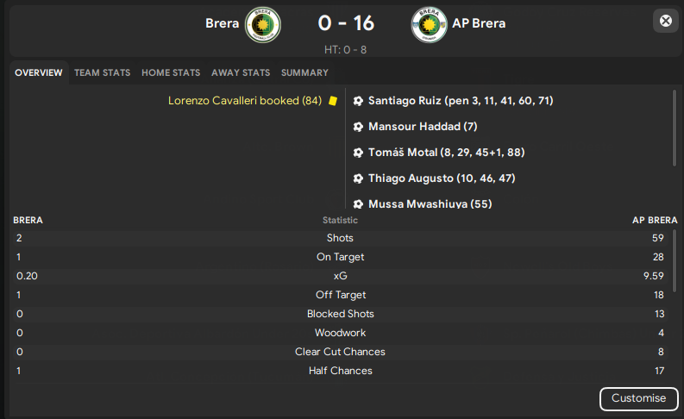Open the Summary tab
This screenshot has height=419, width=684.
(x=304, y=72)
